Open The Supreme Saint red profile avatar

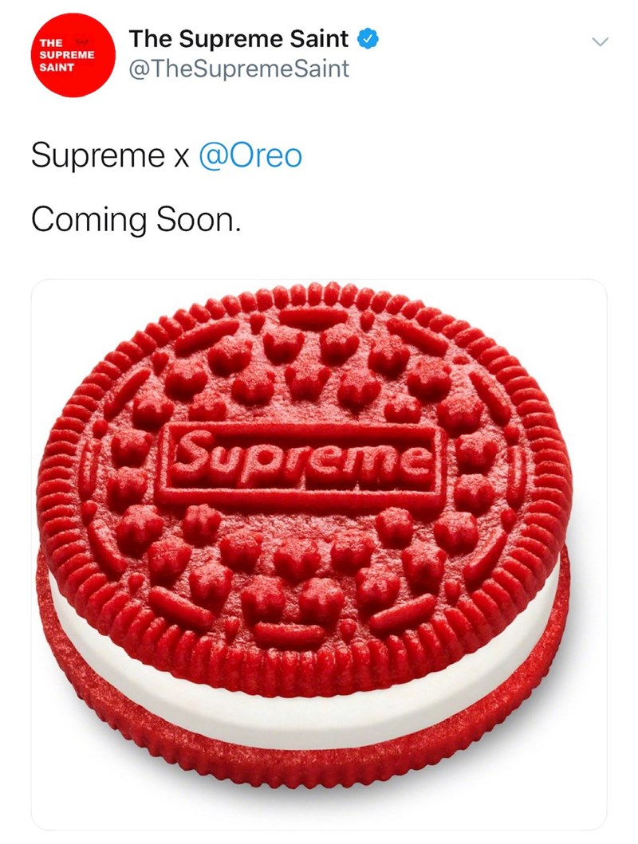(73, 56)
